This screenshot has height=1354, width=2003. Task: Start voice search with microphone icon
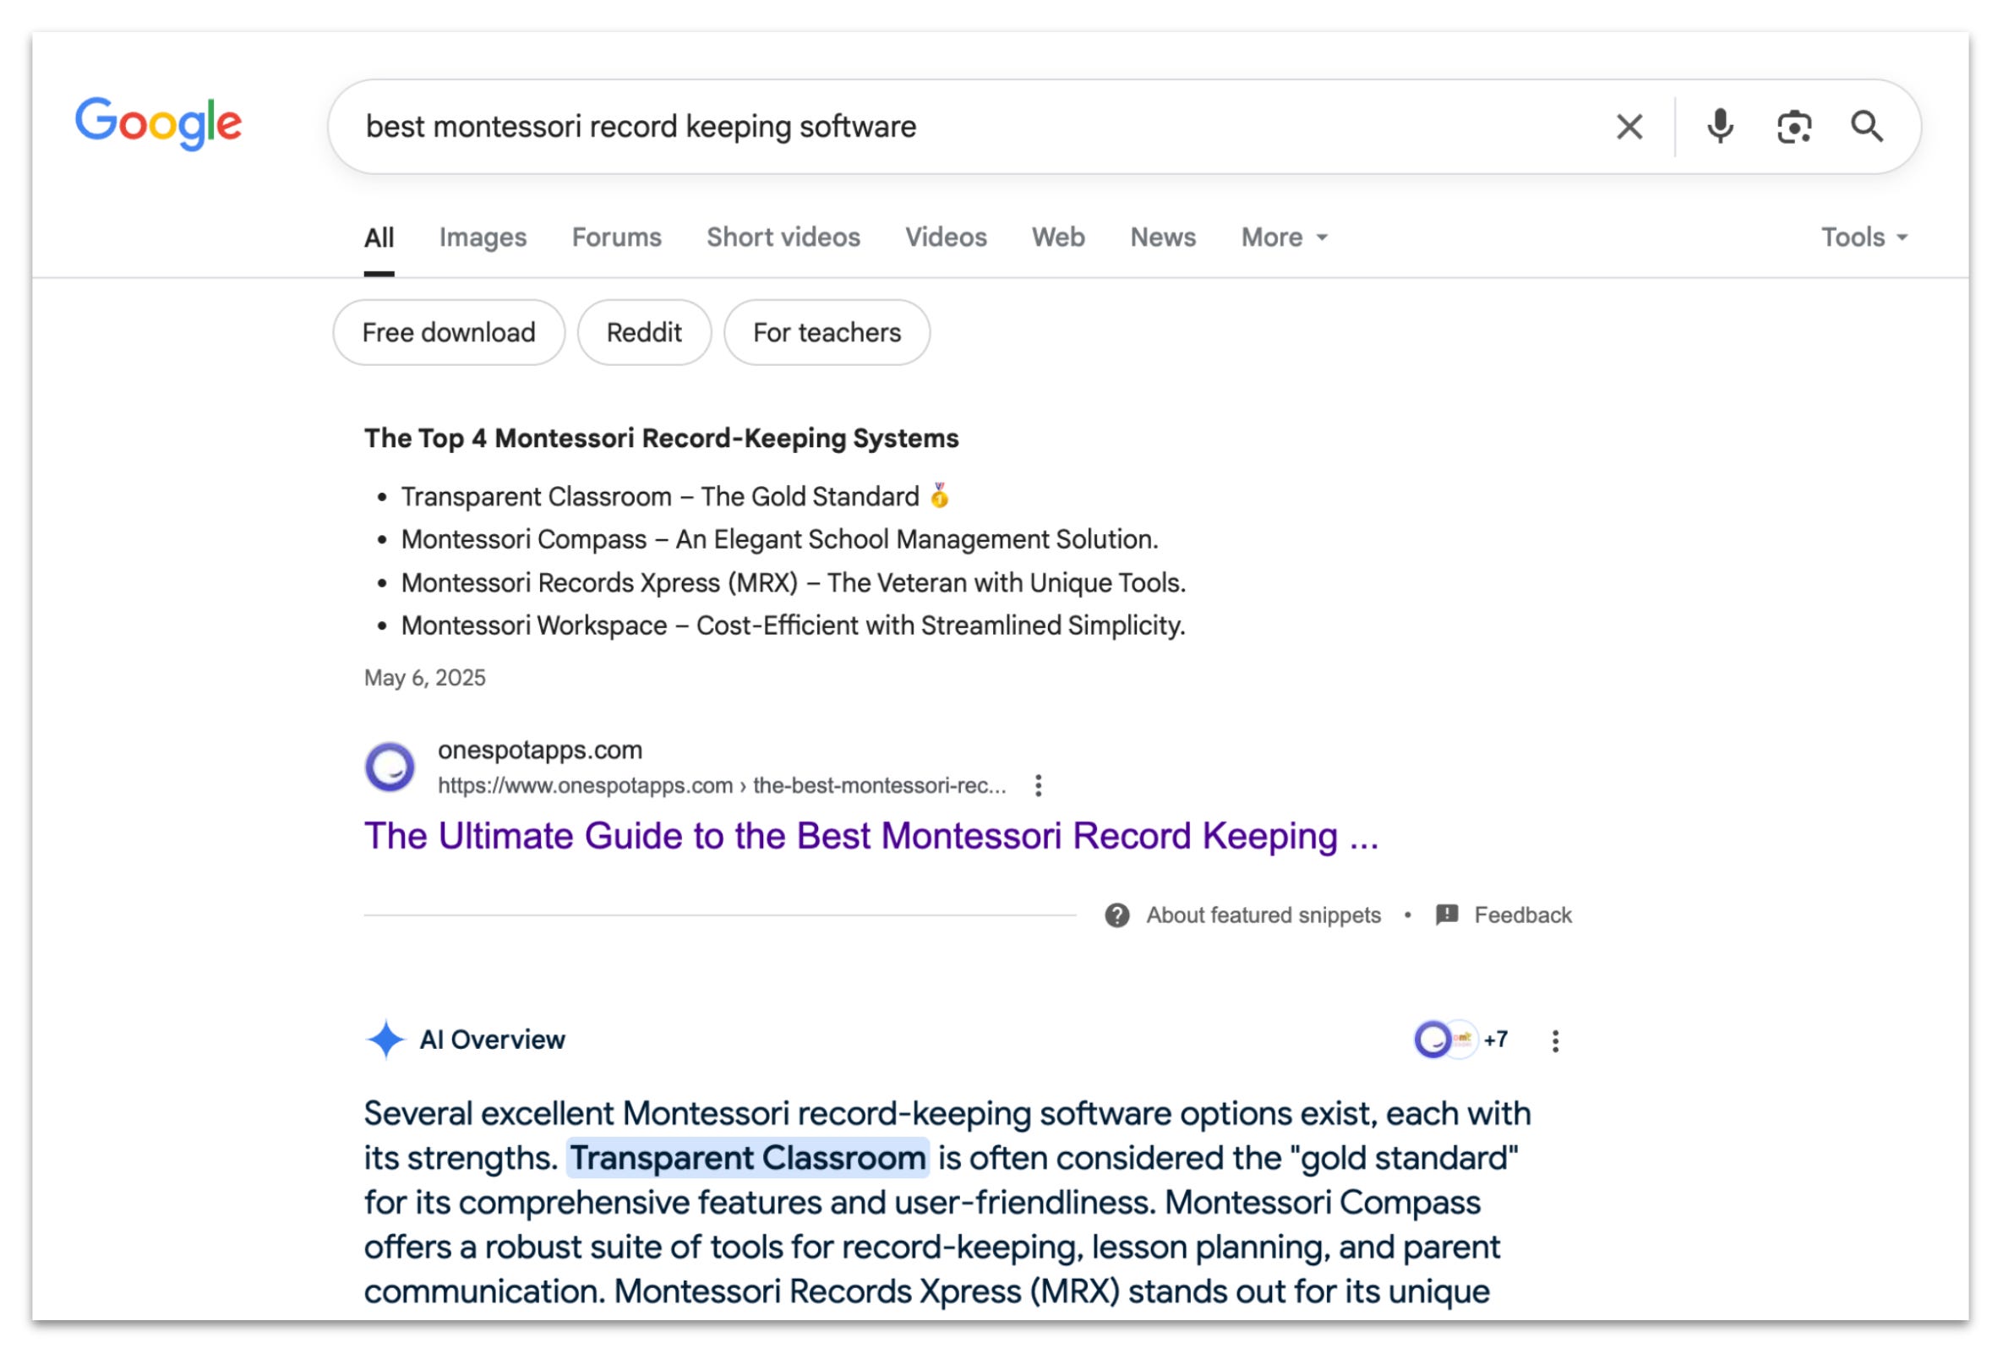coord(1719,127)
